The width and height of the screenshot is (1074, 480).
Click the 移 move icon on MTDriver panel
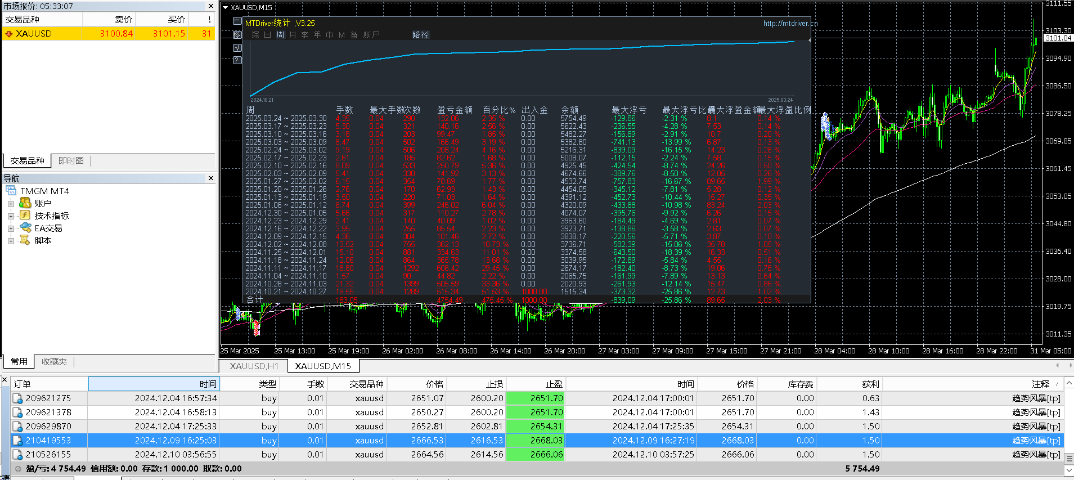pos(237,35)
